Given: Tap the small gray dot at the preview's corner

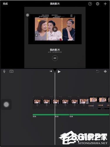Looking at the screenshot, I should [28, 15].
